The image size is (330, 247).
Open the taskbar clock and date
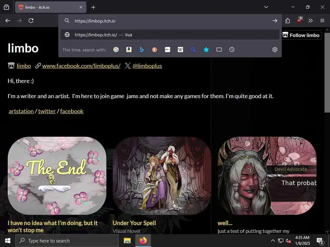302,241
